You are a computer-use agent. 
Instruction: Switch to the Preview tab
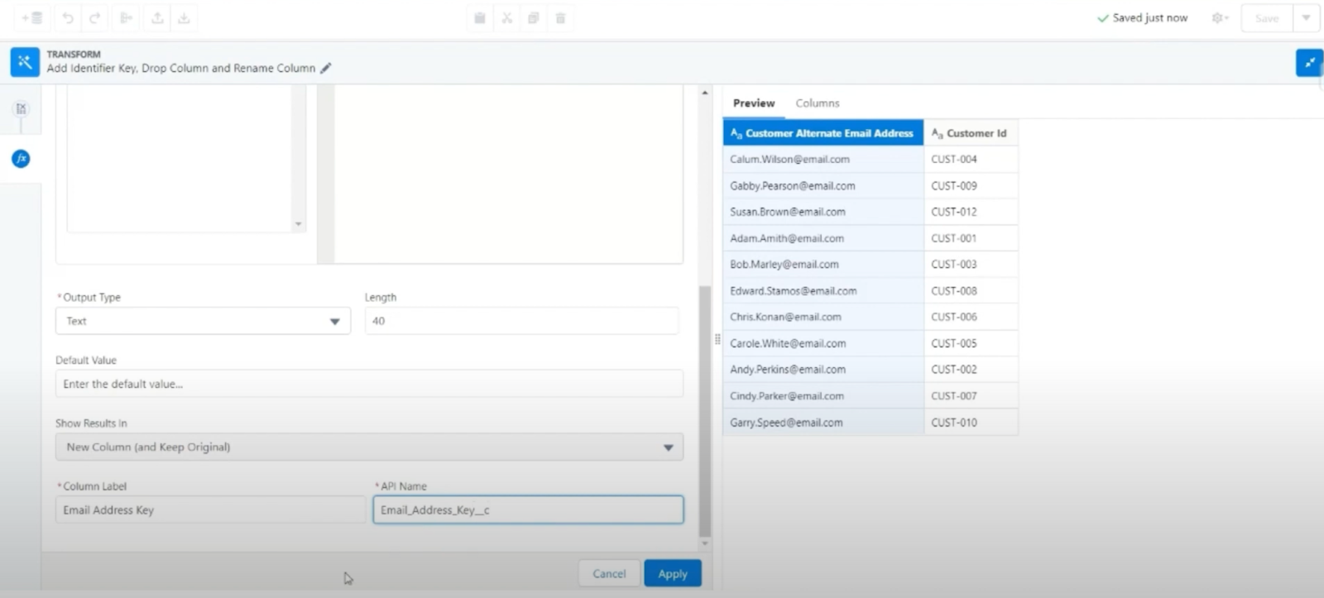pos(754,103)
